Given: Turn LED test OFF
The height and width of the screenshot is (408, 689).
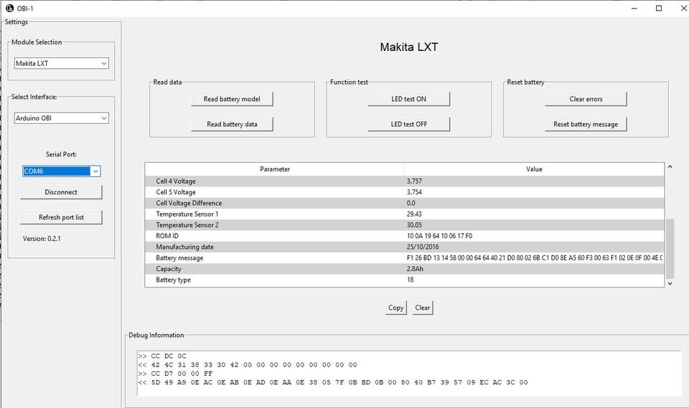Looking at the screenshot, I should [x=408, y=124].
